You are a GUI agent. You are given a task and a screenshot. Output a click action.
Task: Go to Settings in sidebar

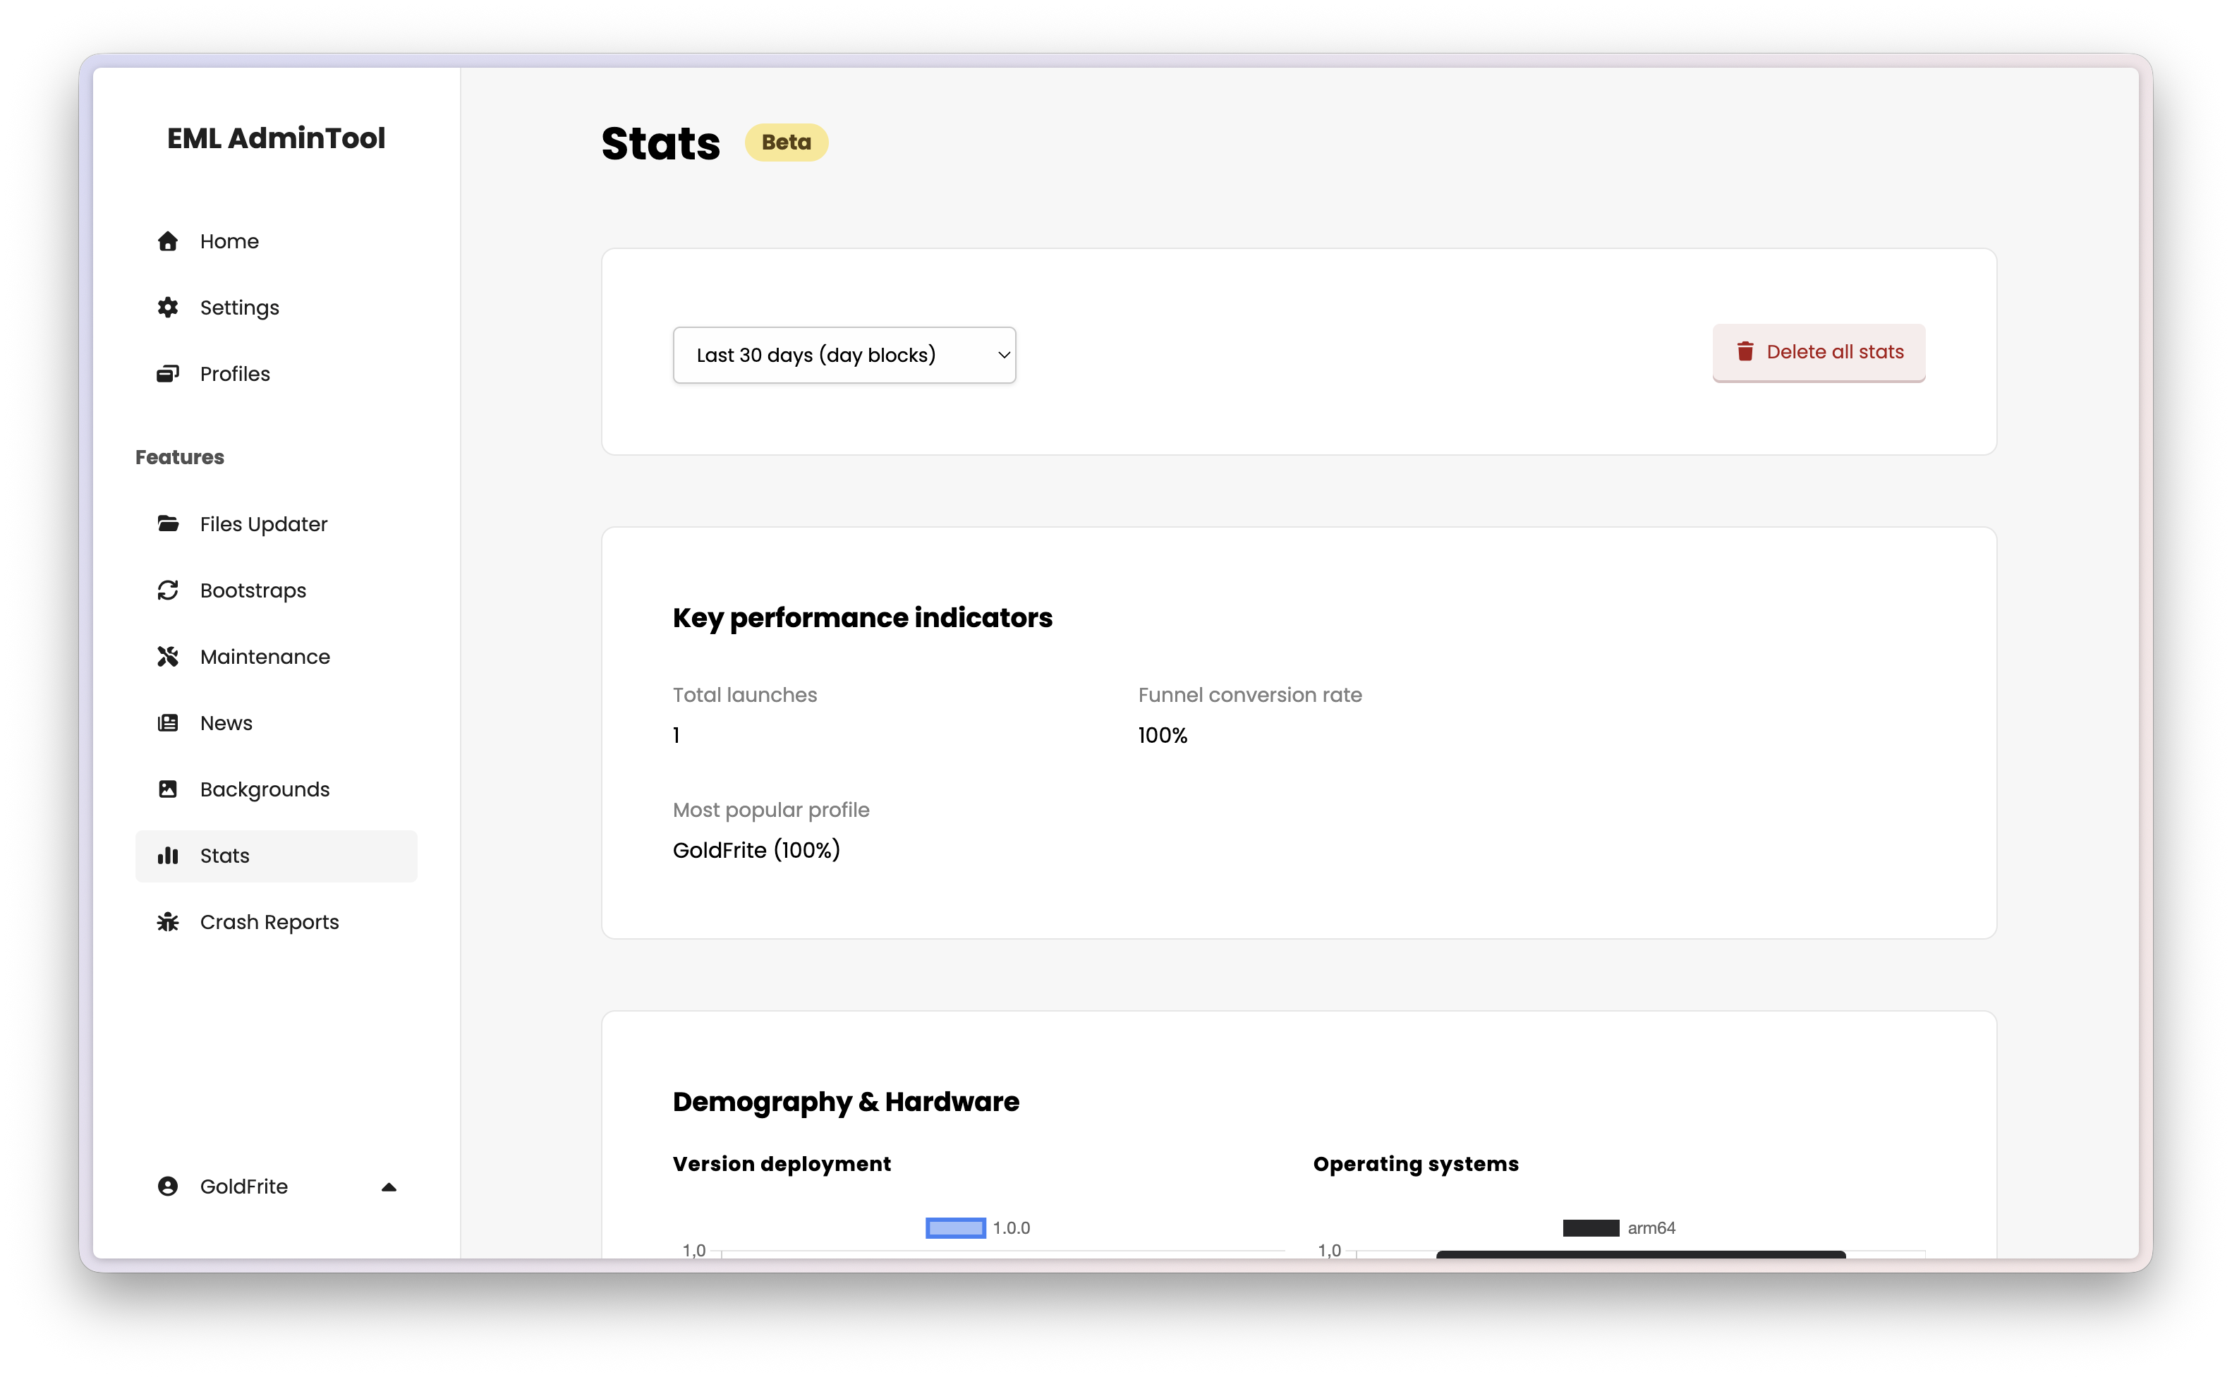coord(276,308)
